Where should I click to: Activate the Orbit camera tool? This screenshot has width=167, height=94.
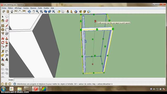point(29,11)
